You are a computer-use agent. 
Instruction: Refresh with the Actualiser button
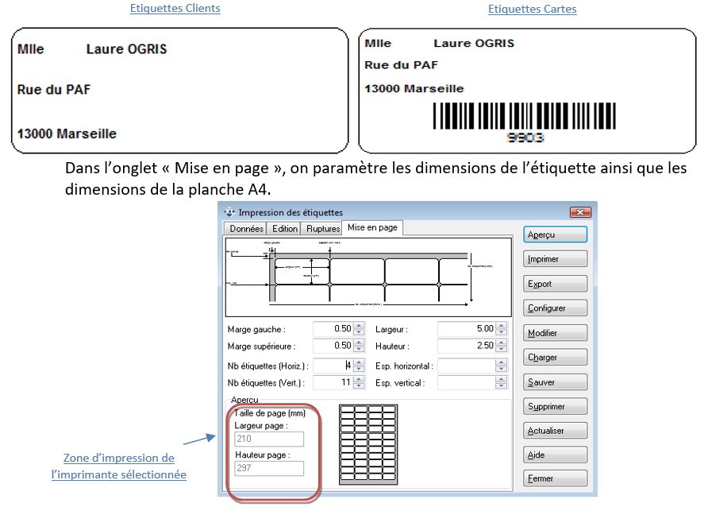[555, 430]
